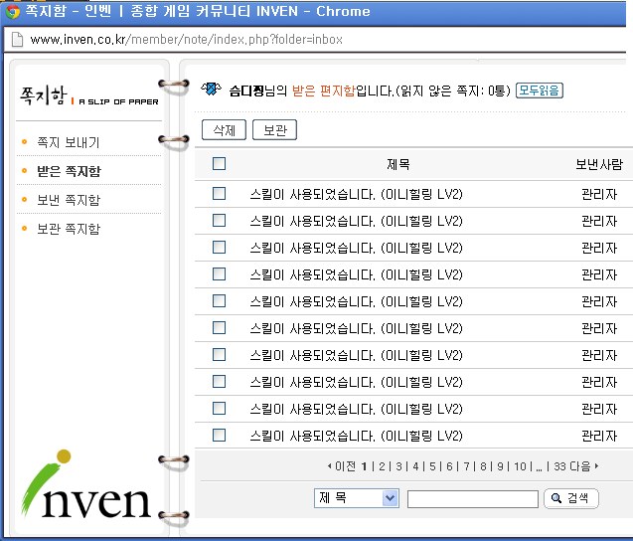Open the 제목 search type dropdown
This screenshot has height=541, width=633.
357,498
